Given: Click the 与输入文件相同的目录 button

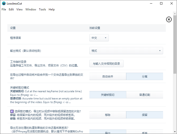Looking at the screenshot, I should click(106, 63).
